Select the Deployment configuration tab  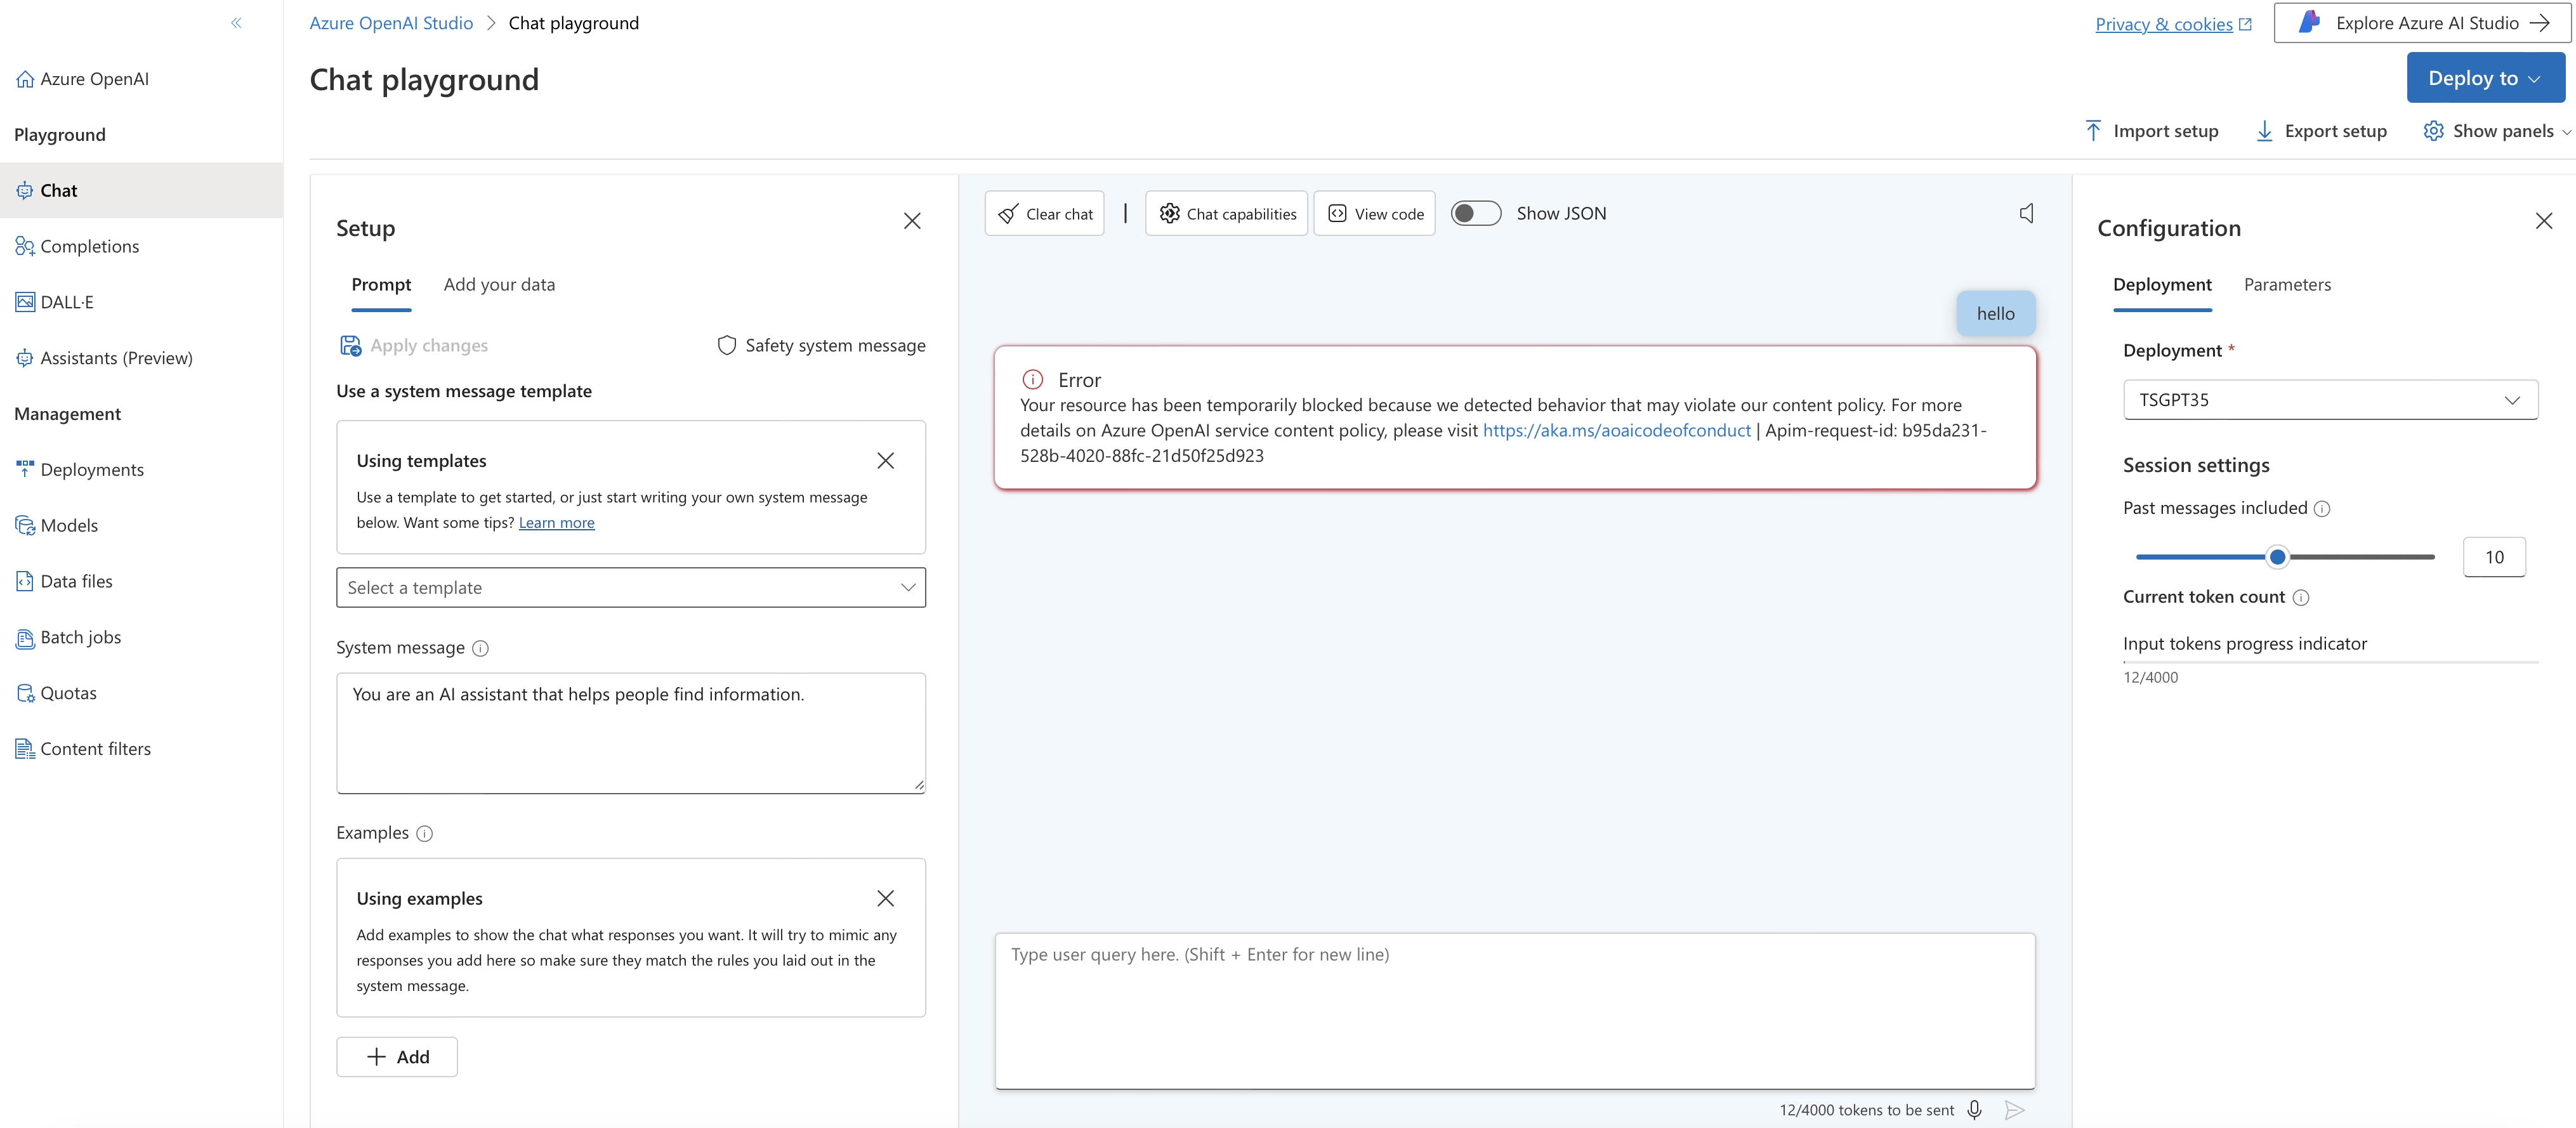(2162, 285)
